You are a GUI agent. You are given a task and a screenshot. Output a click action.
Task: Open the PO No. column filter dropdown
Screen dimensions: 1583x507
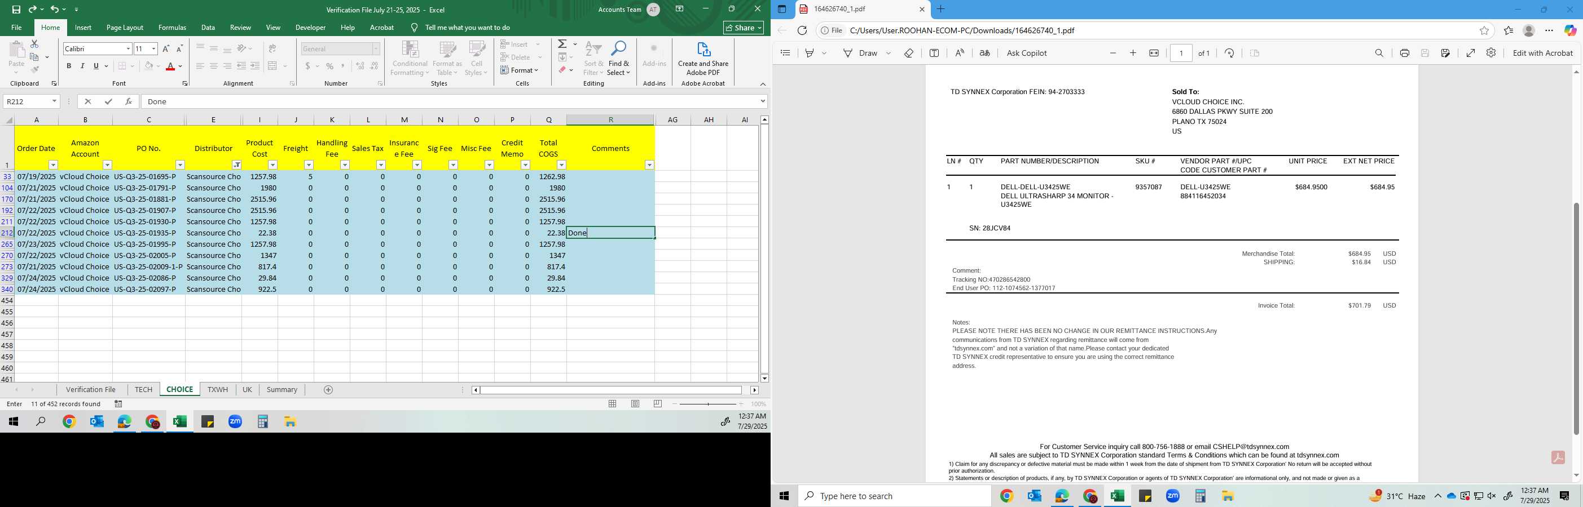pyautogui.click(x=180, y=165)
